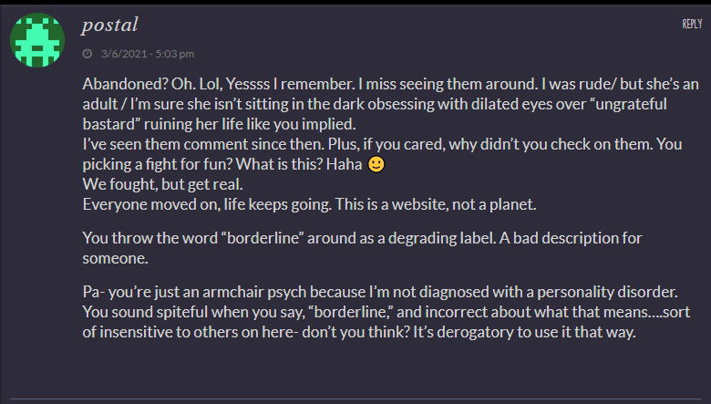Viewport: 711px width, 404px height.
Task: Click the word "Abandoned?" starting the comment
Action: pos(123,84)
